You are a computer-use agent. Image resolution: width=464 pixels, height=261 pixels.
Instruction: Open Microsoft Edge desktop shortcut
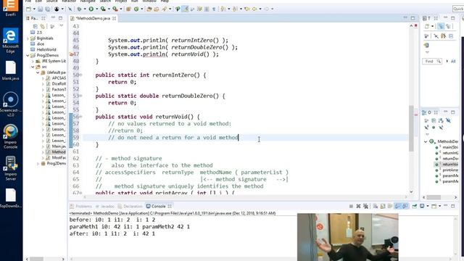click(11, 41)
